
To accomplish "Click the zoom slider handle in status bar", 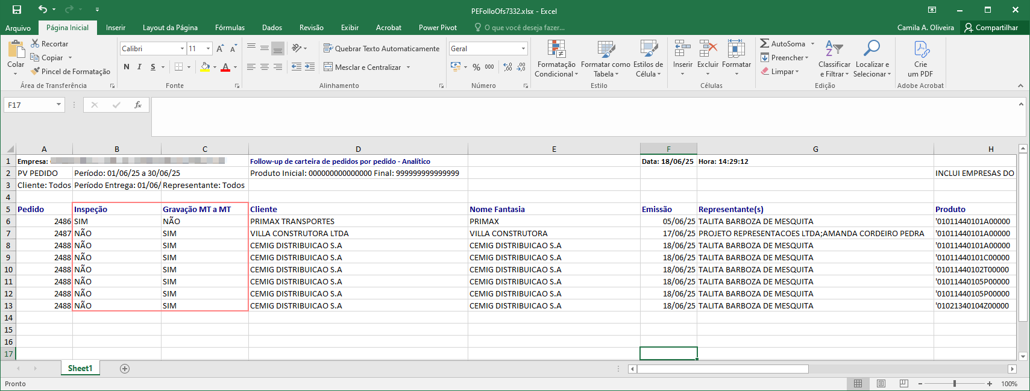I will tap(955, 384).
